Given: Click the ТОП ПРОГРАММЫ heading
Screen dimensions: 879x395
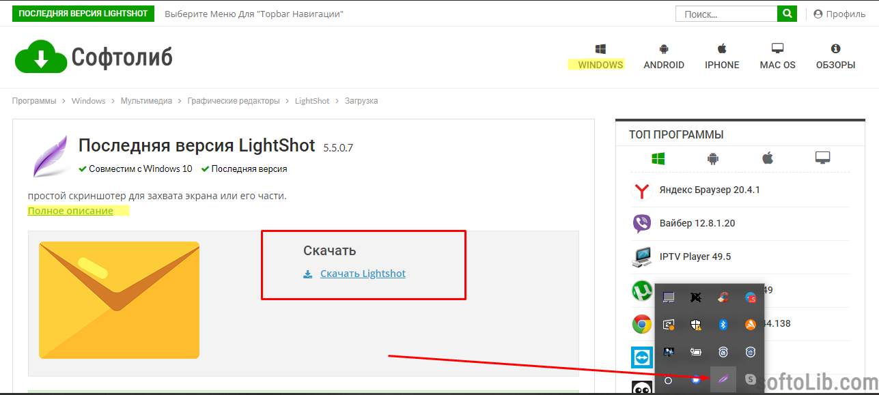Looking at the screenshot, I should point(676,135).
